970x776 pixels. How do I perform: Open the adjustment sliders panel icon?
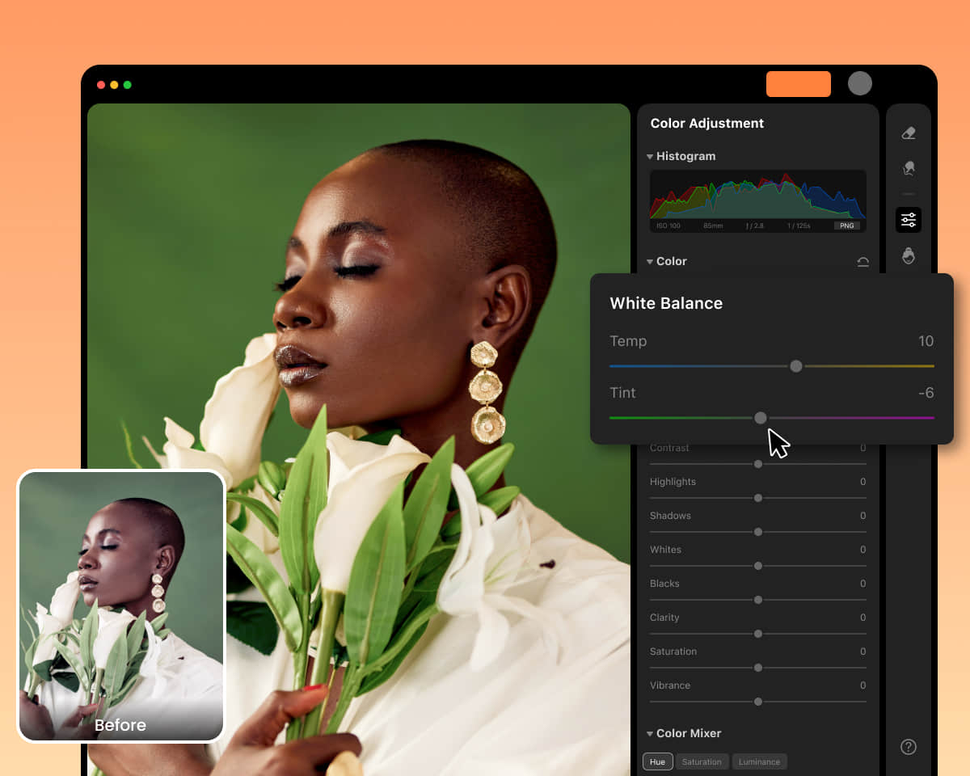tap(909, 220)
